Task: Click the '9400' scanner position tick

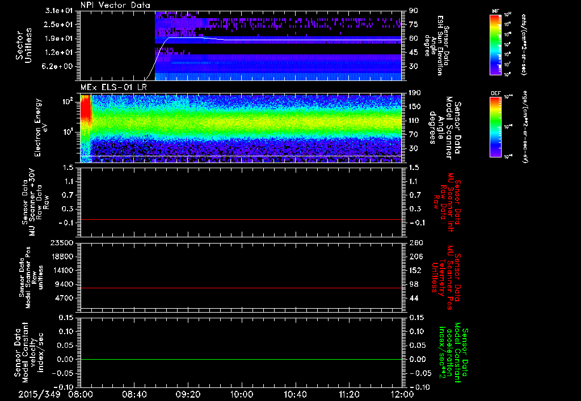Action: (64, 284)
